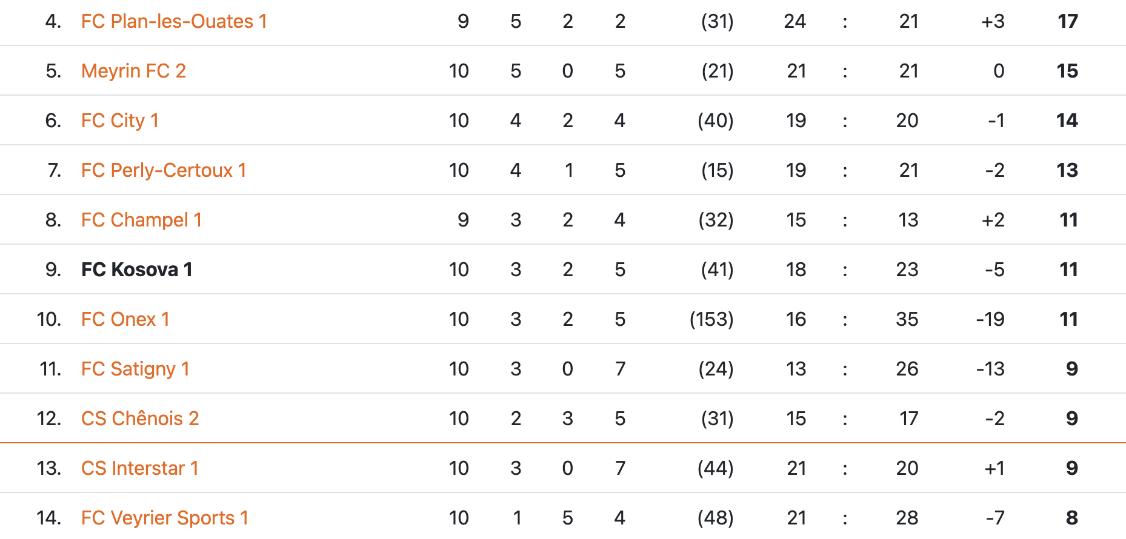
Task: Click FC City 1's fair-play value (40)
Action: coord(715,121)
